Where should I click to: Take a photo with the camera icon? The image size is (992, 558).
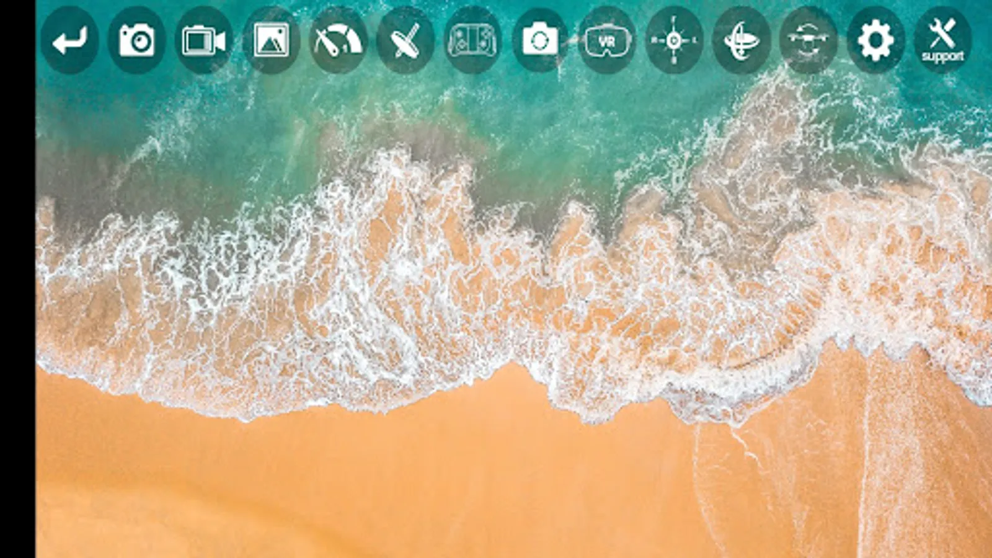click(x=136, y=40)
